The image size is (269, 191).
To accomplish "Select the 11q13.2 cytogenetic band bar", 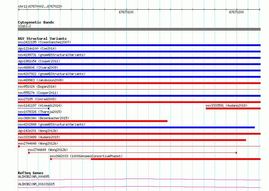I will coord(139,29).
